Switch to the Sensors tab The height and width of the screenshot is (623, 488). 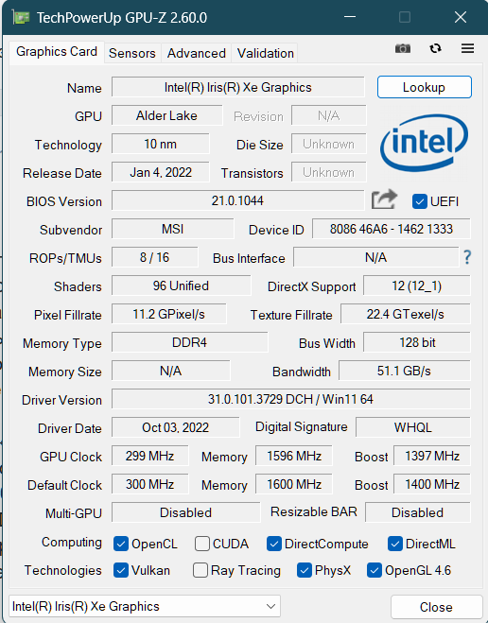[x=132, y=53]
